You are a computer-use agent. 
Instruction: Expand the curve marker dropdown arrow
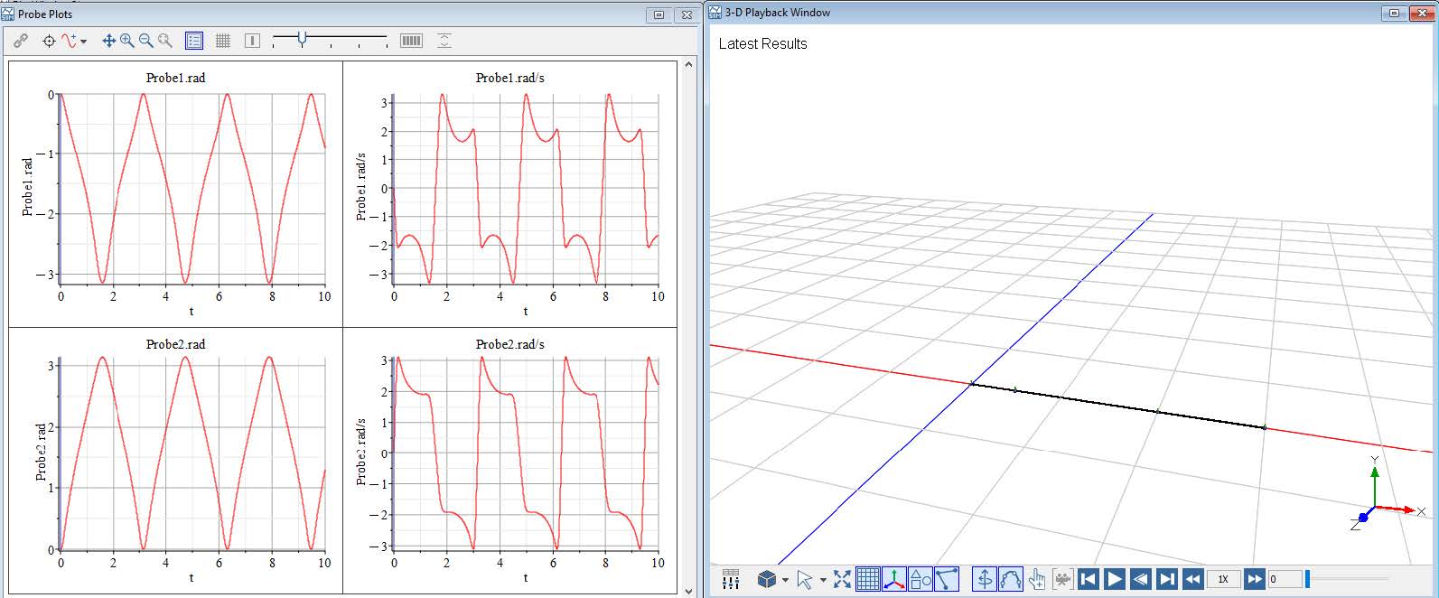click(84, 42)
